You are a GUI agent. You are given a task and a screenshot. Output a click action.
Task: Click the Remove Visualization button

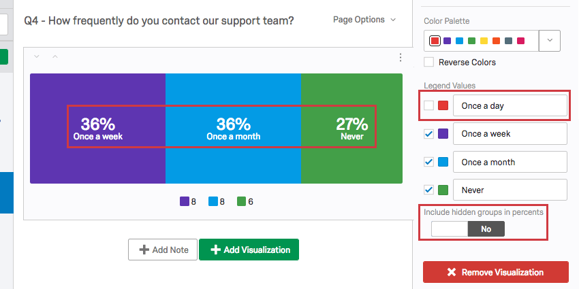tap(495, 272)
